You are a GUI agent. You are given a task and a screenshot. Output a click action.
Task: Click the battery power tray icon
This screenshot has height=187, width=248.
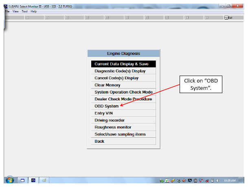213,180
